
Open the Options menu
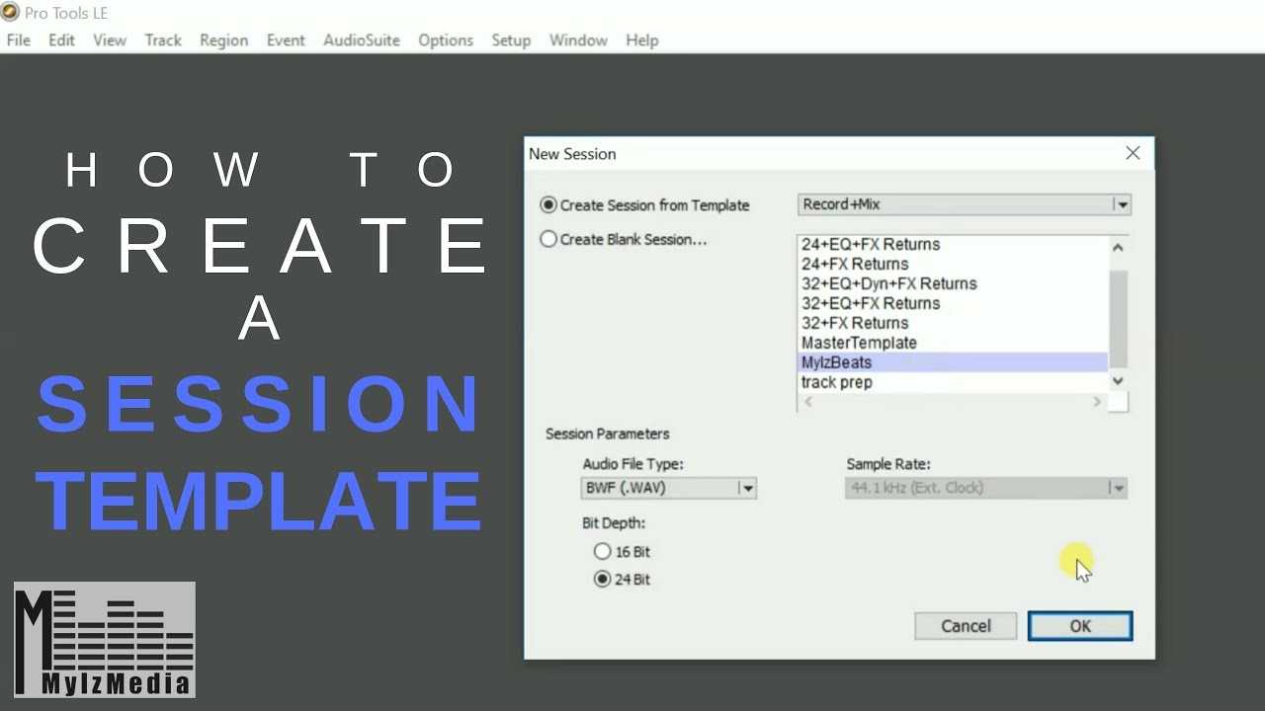[446, 40]
